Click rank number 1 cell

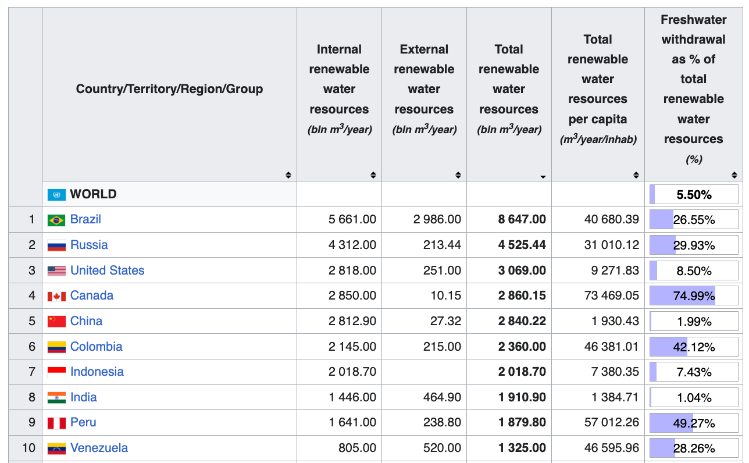tap(25, 219)
